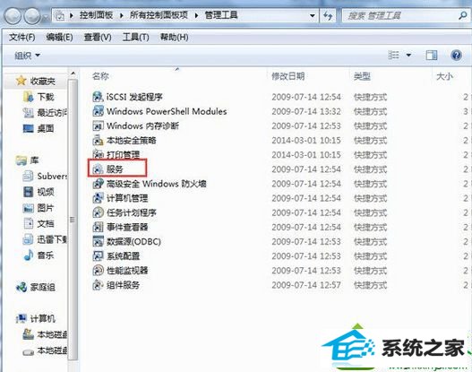Select the 组件服务 icon
472x372 pixels.
point(98,285)
